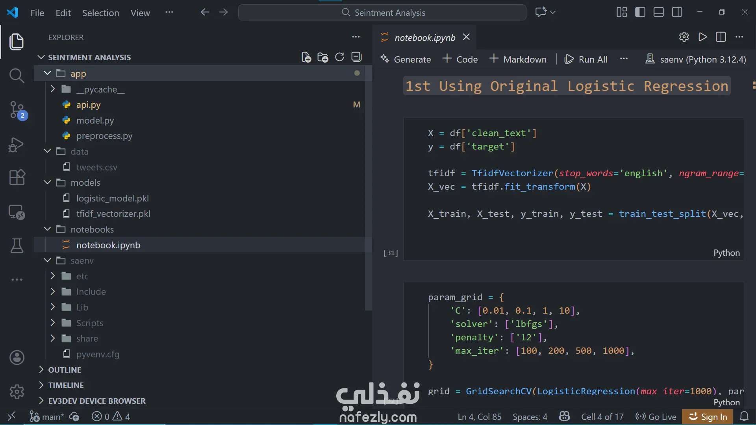Expand the __pycache__ folder
The image size is (756, 425).
click(x=53, y=89)
